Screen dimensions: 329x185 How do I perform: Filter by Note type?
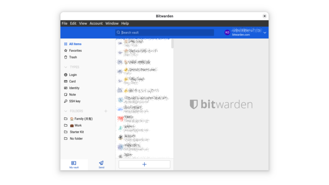72,95
